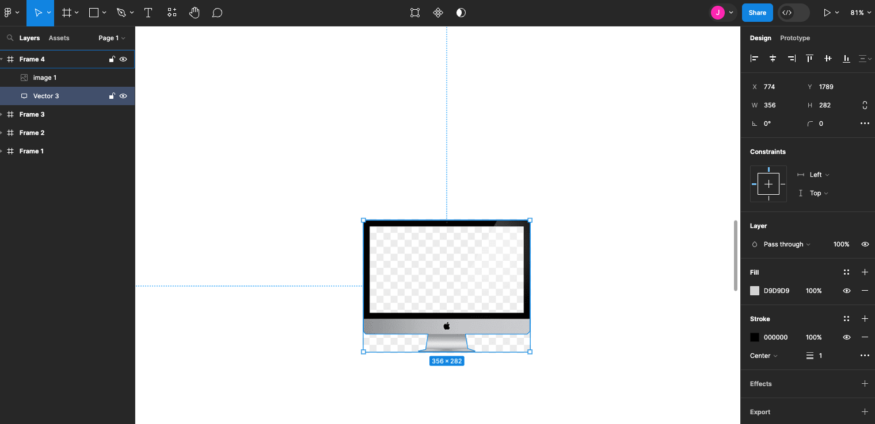Viewport: 875px width, 424px height.
Task: Switch to the Assets tab
Action: click(59, 38)
